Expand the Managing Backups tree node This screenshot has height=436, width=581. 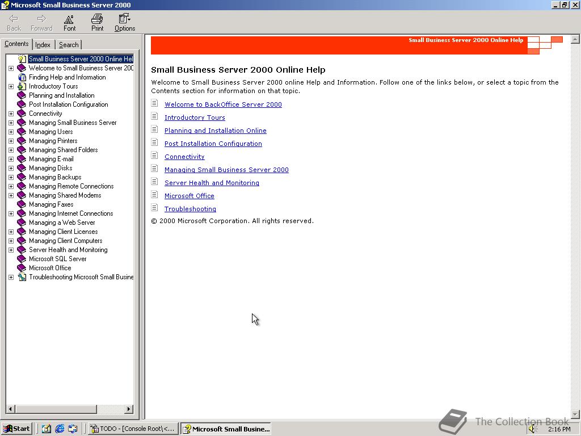pyautogui.click(x=11, y=177)
